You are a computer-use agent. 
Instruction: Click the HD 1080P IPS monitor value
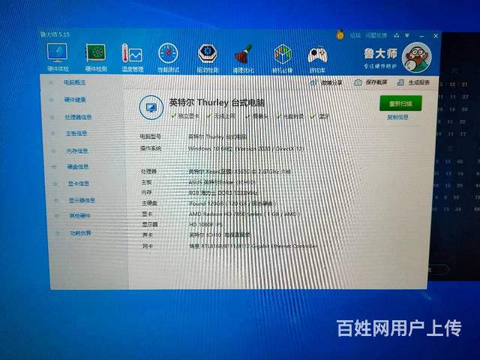(205, 225)
